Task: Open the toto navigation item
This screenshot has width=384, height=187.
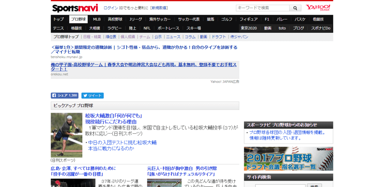Action: (x=282, y=28)
